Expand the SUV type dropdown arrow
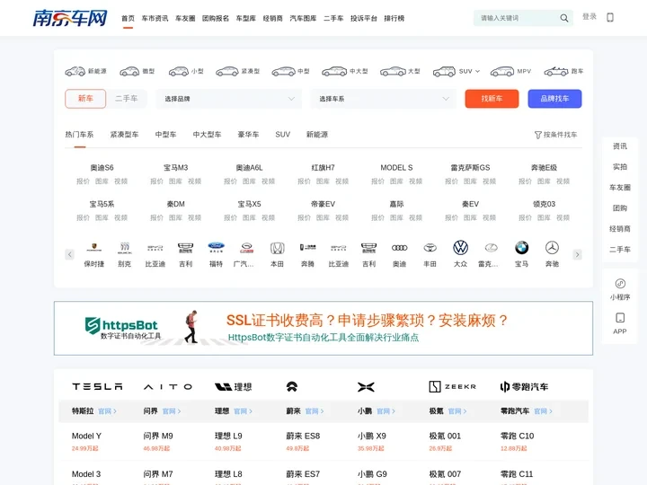The width and height of the screenshot is (647, 485). pos(478,71)
